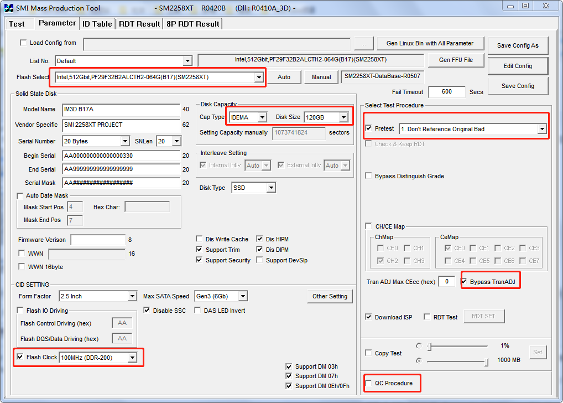Click Gen FFU File button
Screen dimensions: 563x403
[x=456, y=60]
